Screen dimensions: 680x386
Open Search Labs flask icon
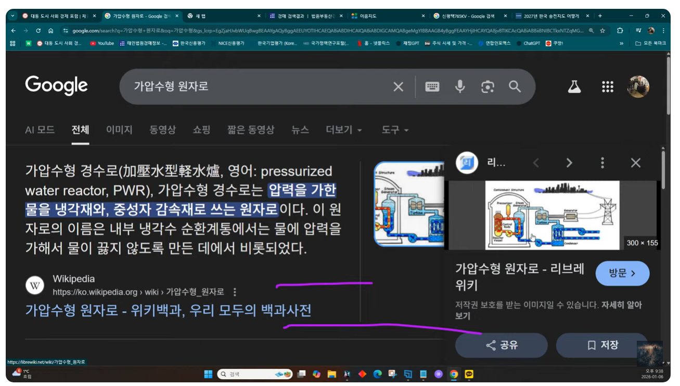point(574,87)
